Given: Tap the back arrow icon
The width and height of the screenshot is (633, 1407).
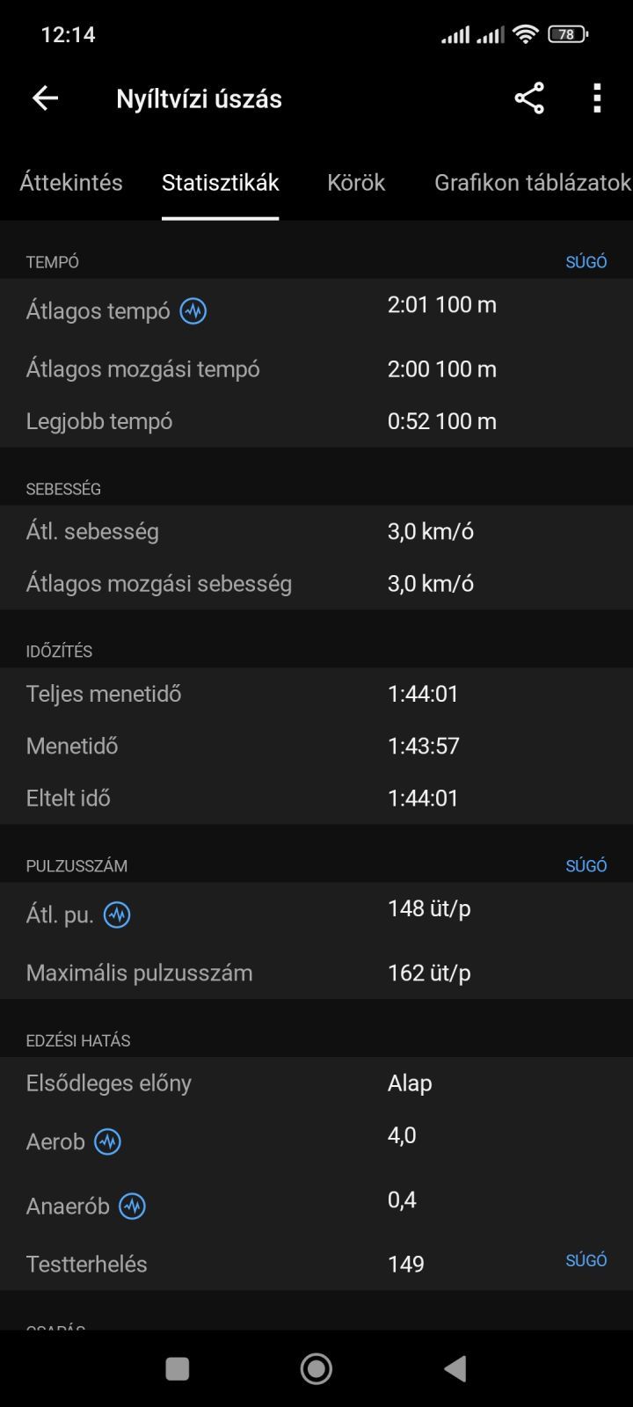Looking at the screenshot, I should (45, 98).
